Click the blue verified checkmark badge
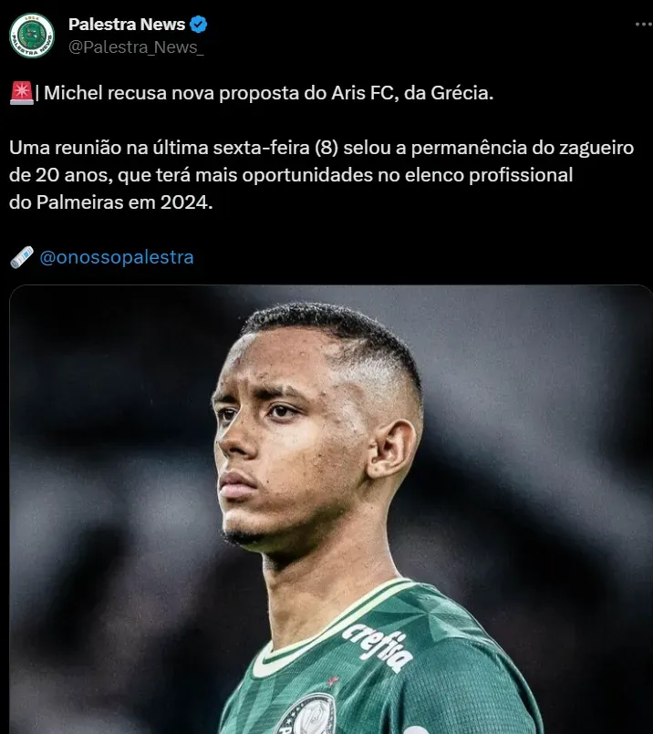653x734 pixels. point(199,25)
